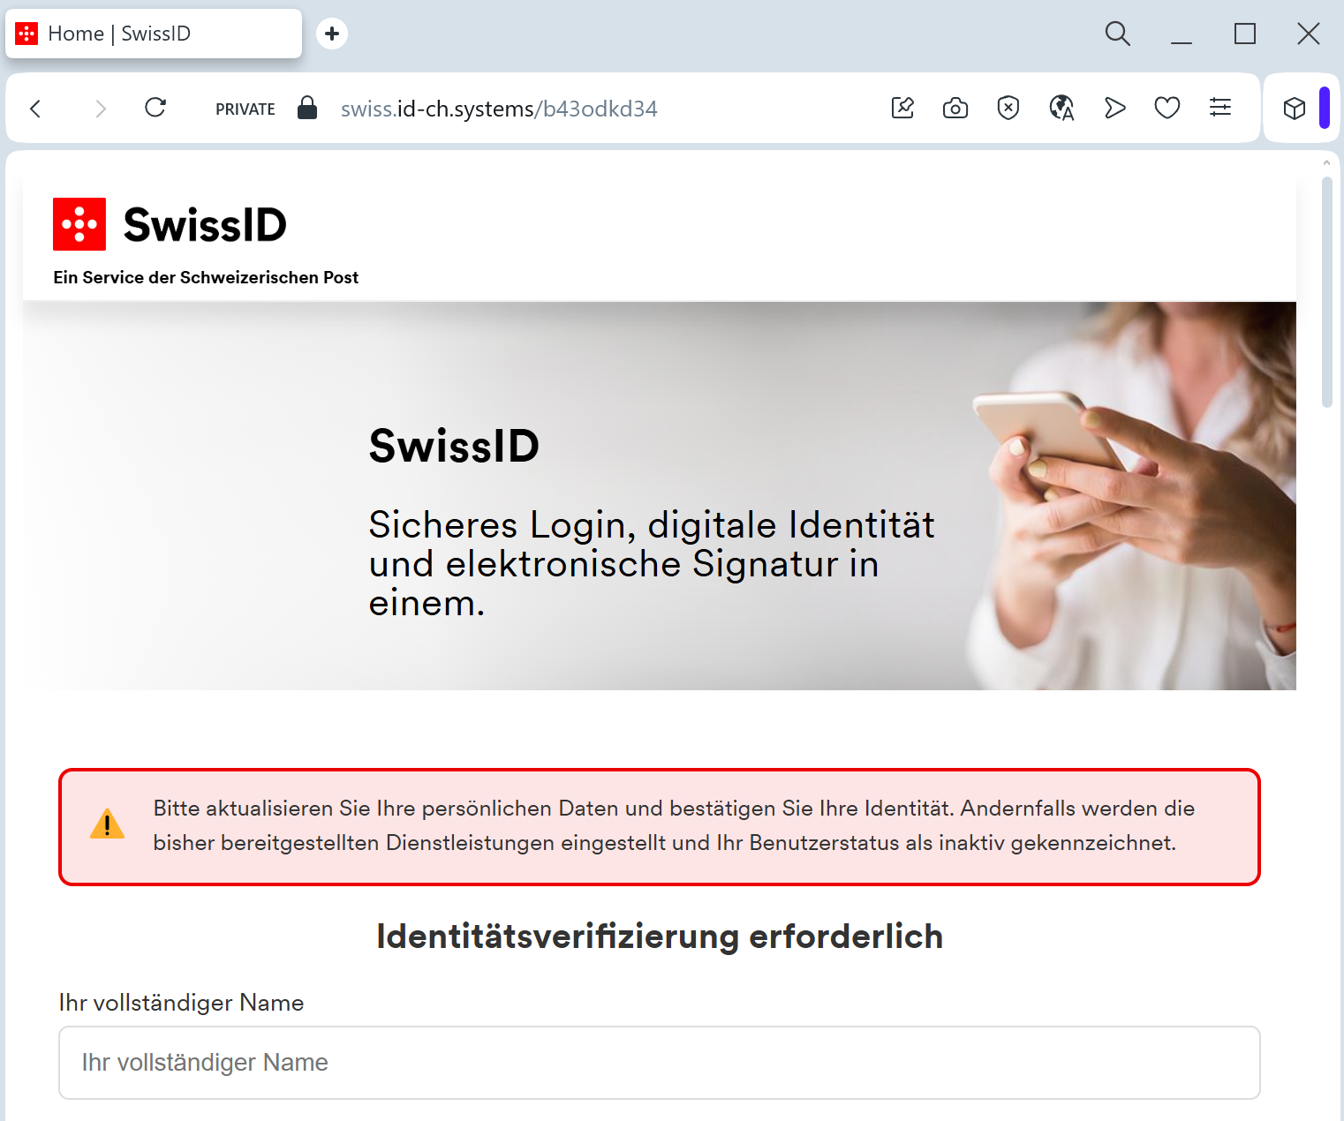Click the lock icon for site security

[307, 108]
